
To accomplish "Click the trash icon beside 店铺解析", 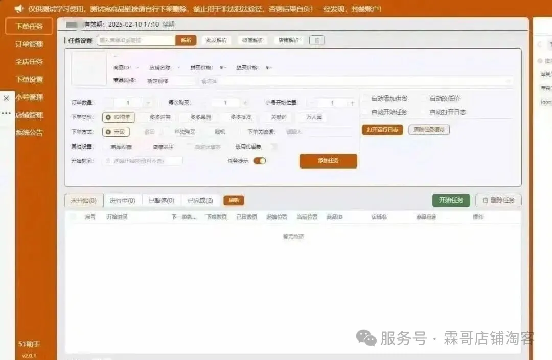I will pyautogui.click(x=317, y=40).
